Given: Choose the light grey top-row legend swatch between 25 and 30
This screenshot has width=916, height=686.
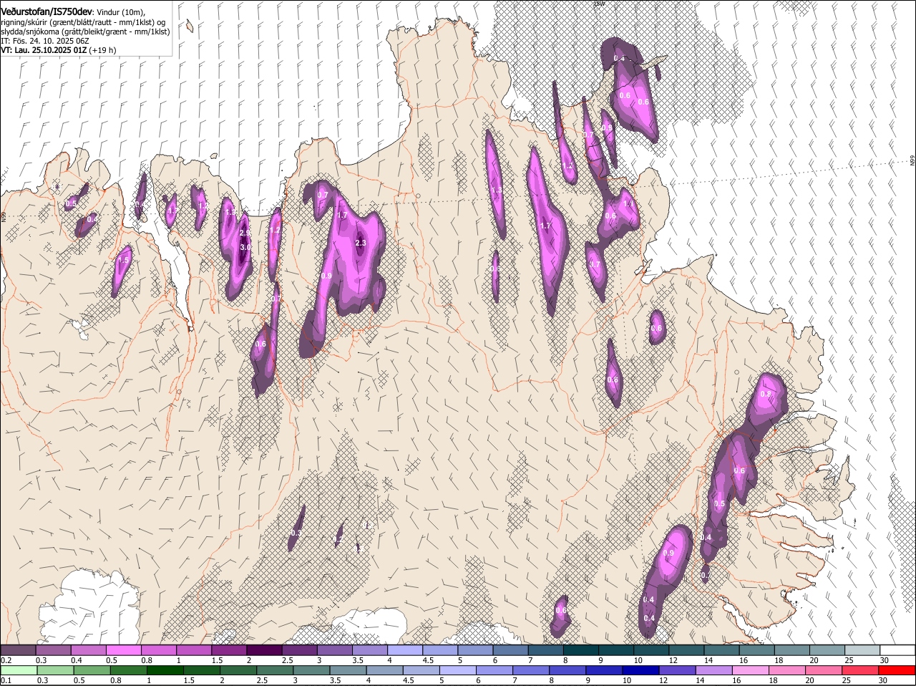Looking at the screenshot, I should [863, 649].
